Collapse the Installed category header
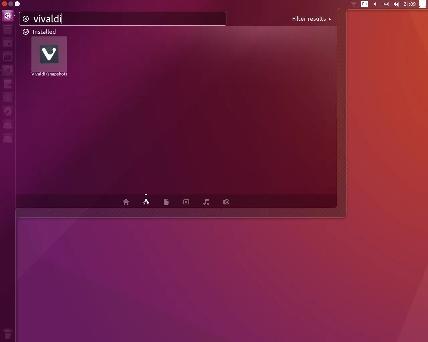428x342 pixels. coord(39,32)
